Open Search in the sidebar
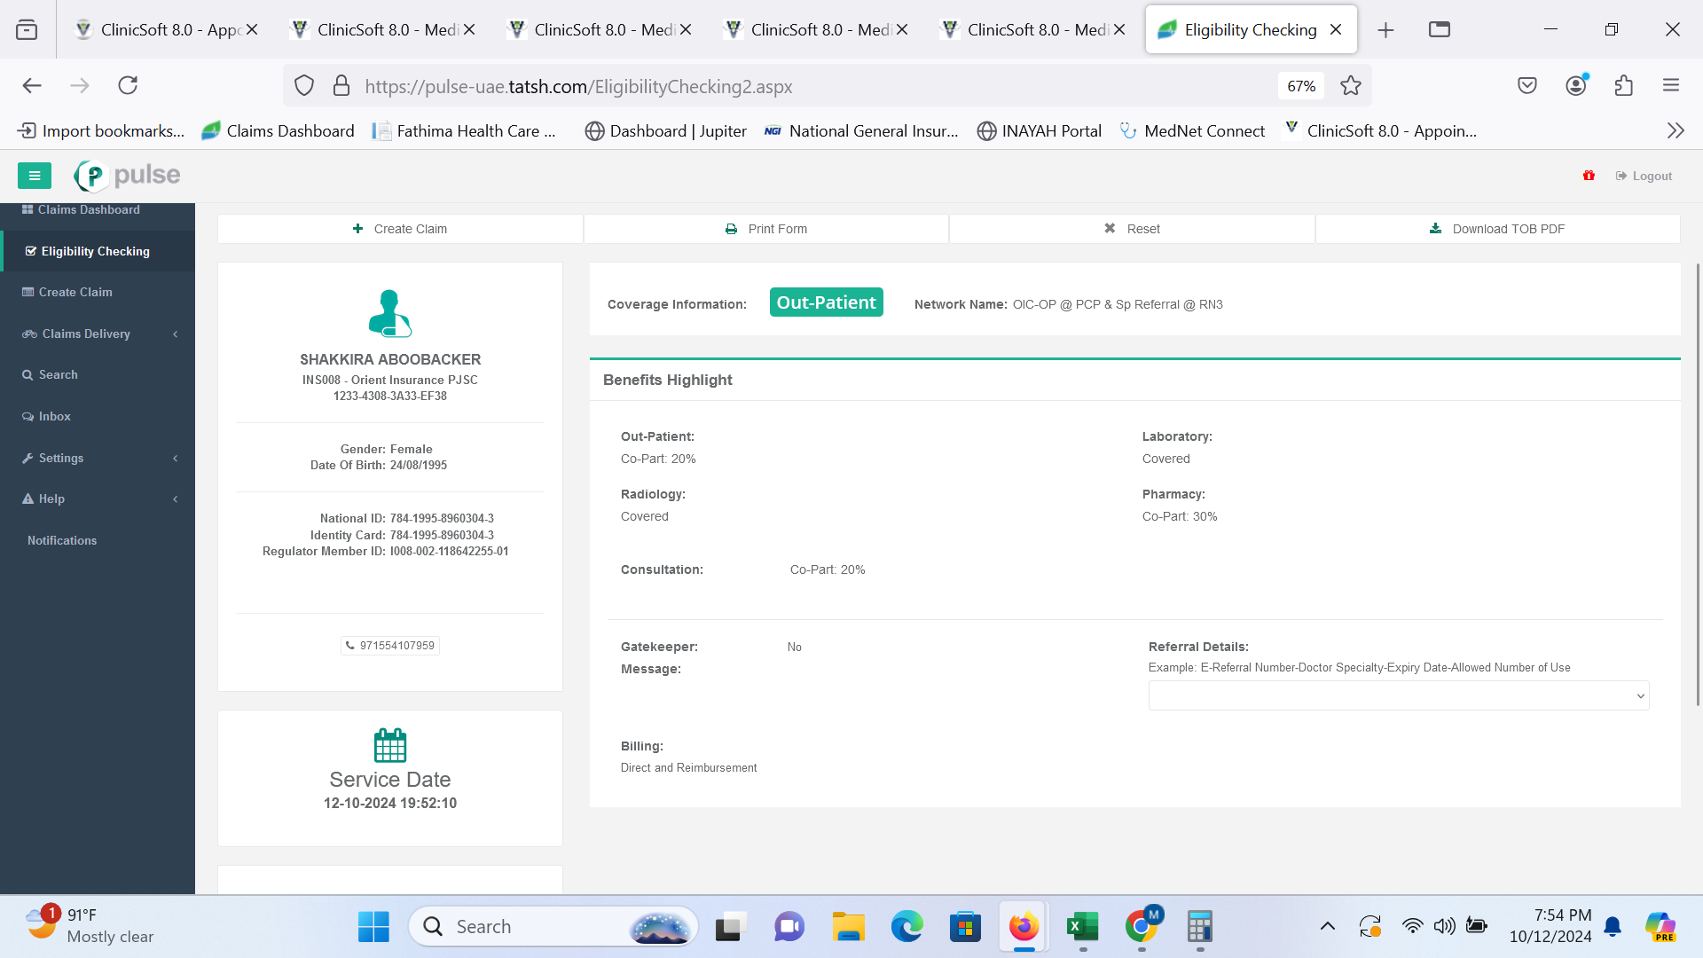Image resolution: width=1703 pixels, height=958 pixels. [59, 374]
